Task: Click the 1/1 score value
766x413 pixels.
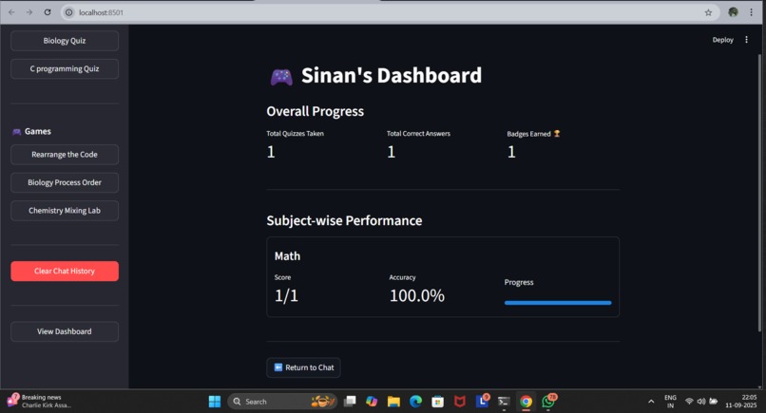Action: coord(286,296)
